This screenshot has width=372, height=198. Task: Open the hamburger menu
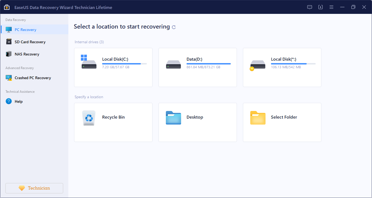tap(331, 7)
